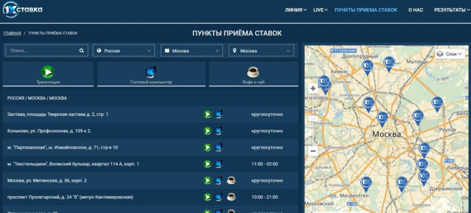
Task: Open the О нас page
Action: (x=415, y=10)
